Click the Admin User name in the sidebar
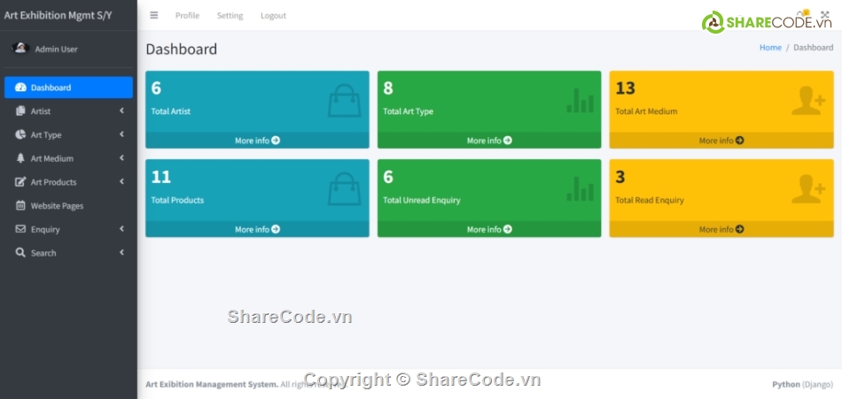 coord(57,49)
